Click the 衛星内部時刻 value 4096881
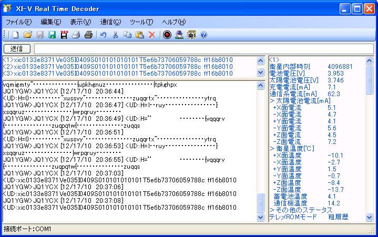 [340, 66]
